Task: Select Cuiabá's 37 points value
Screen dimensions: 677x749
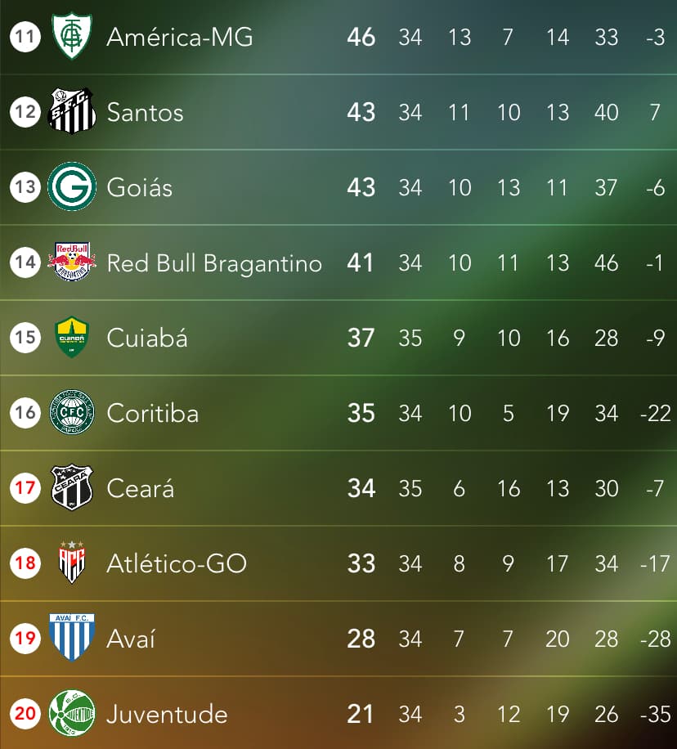Action: coord(361,338)
